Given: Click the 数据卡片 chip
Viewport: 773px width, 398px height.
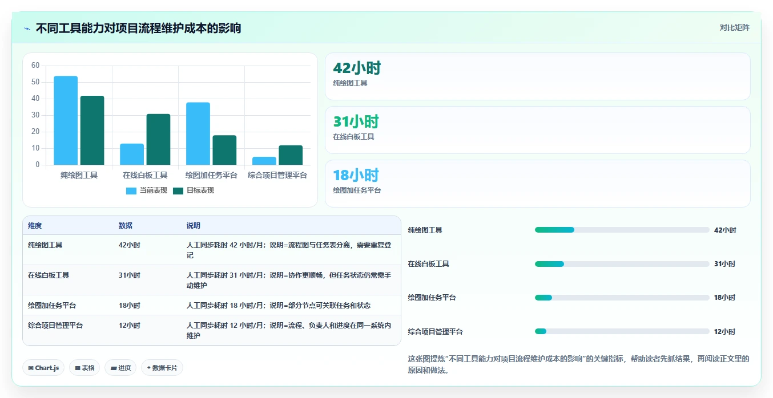Looking at the screenshot, I should [x=162, y=368].
